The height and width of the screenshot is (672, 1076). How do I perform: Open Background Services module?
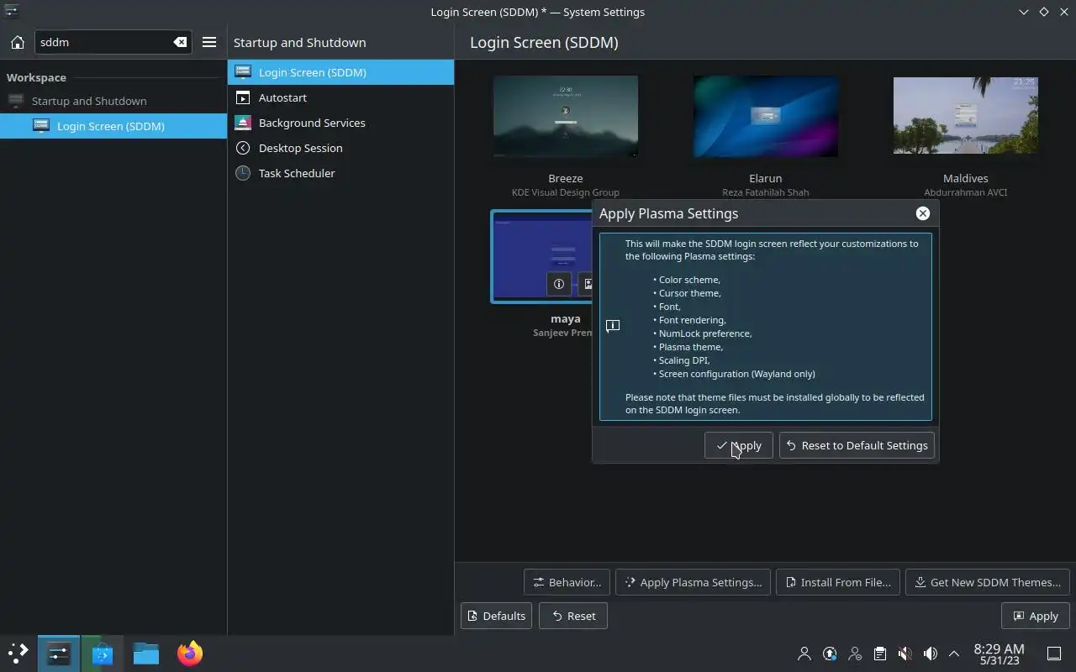click(340, 123)
